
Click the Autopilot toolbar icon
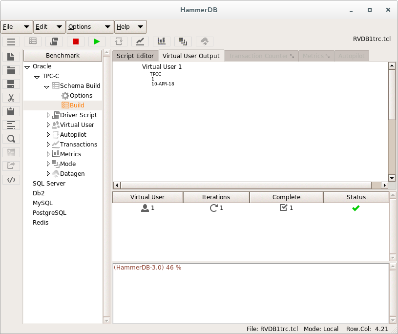(119, 42)
